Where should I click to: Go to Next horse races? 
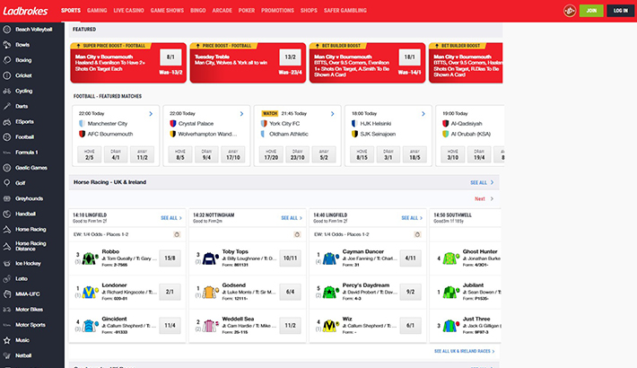(484, 199)
